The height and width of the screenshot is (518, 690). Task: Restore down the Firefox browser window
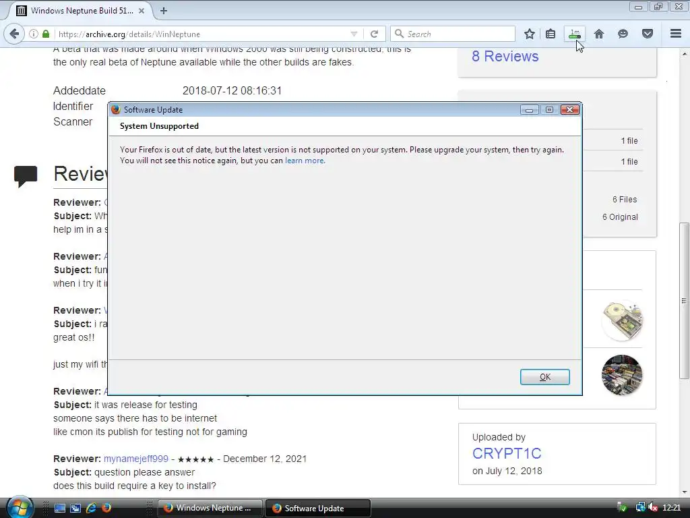[658, 7]
